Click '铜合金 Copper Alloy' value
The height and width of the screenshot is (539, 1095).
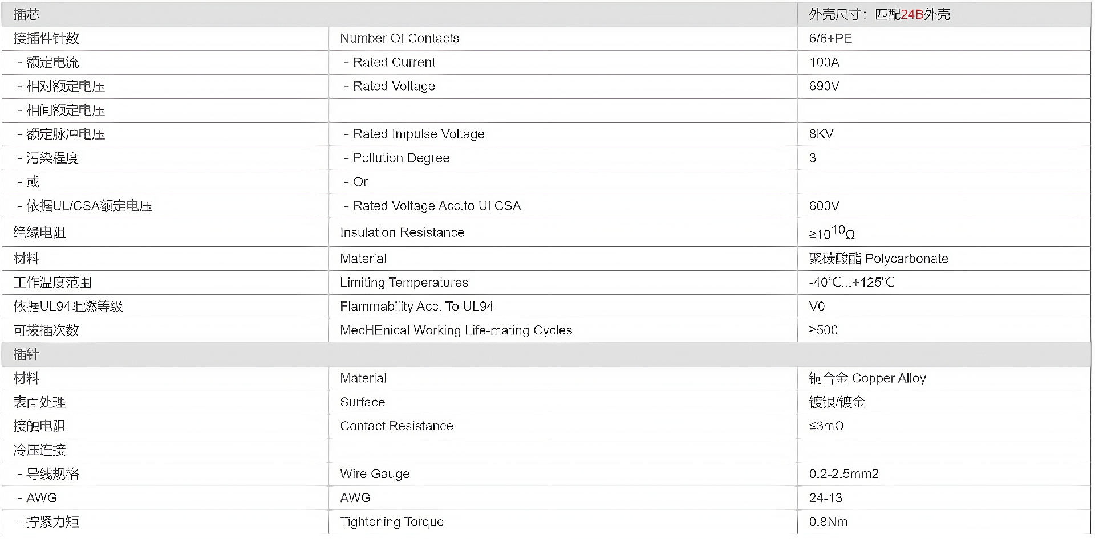click(867, 378)
